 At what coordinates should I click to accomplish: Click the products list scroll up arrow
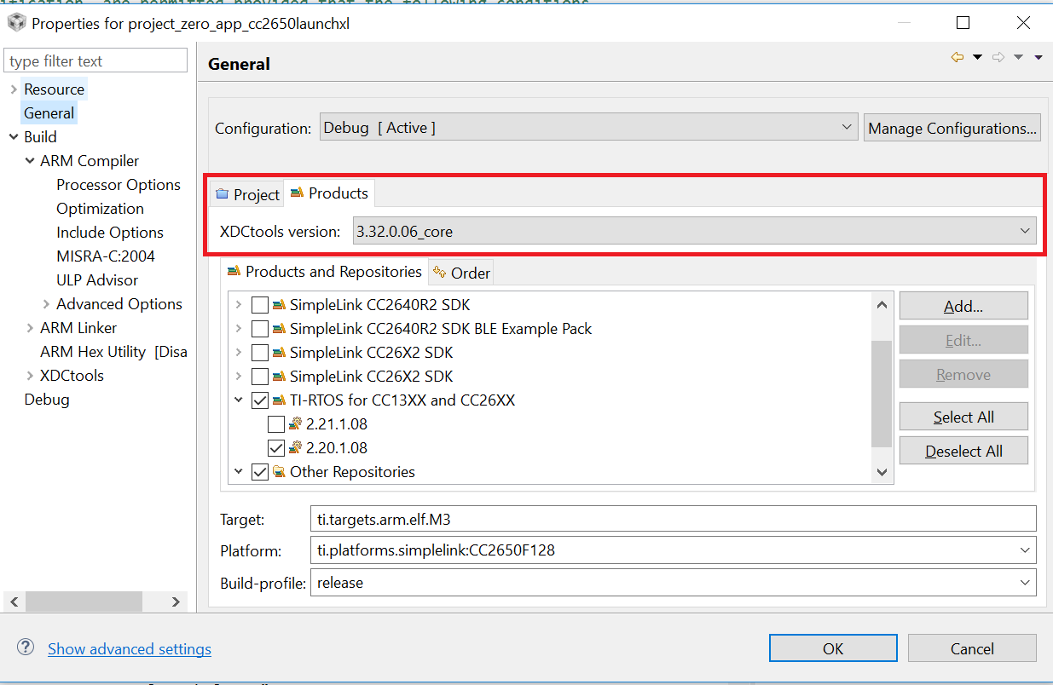[x=882, y=304]
